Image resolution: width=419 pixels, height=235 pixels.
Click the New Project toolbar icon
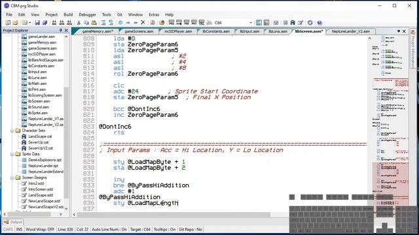click(x=8, y=23)
